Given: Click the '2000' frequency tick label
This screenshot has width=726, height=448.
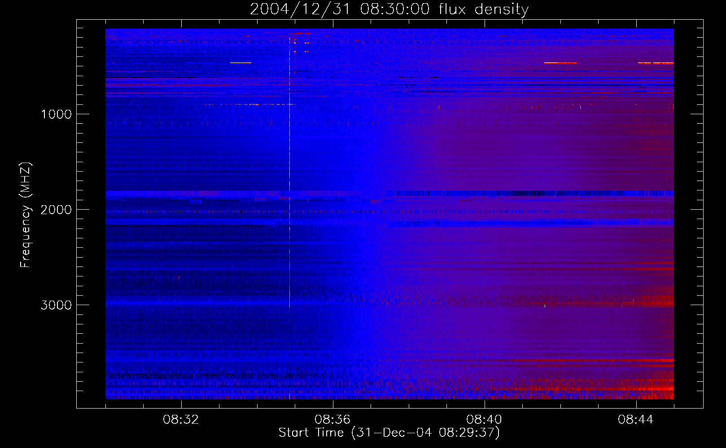Looking at the screenshot, I should (x=56, y=210).
